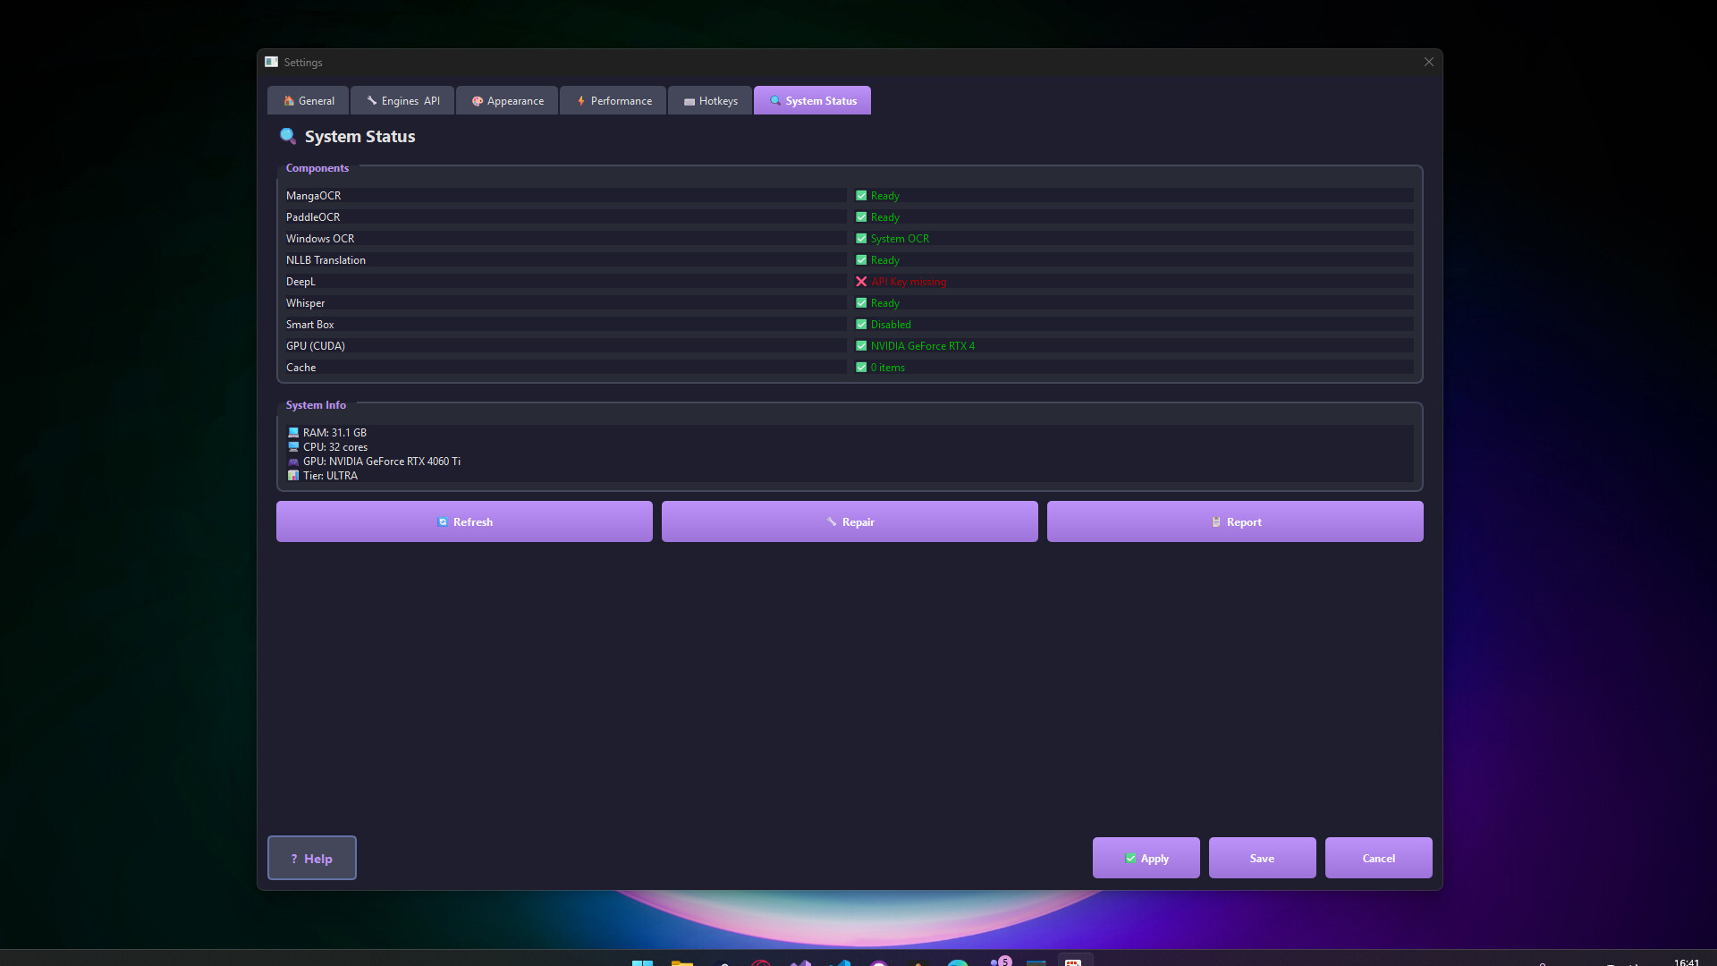This screenshot has height=966, width=1717.
Task: Apply the current settings
Action: pos(1146,857)
